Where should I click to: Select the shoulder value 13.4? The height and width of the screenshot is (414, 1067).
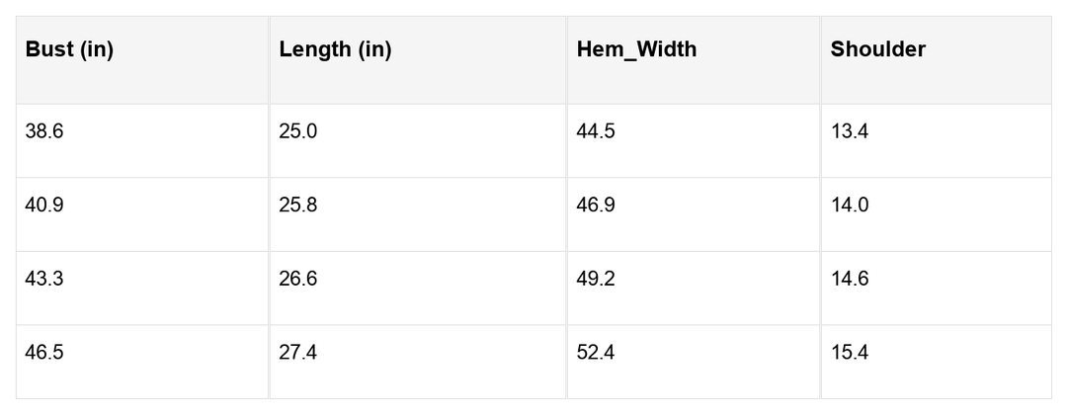[850, 131]
